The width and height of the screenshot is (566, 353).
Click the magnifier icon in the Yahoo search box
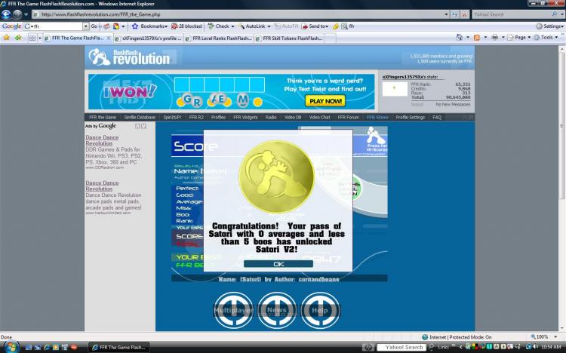[554, 14]
